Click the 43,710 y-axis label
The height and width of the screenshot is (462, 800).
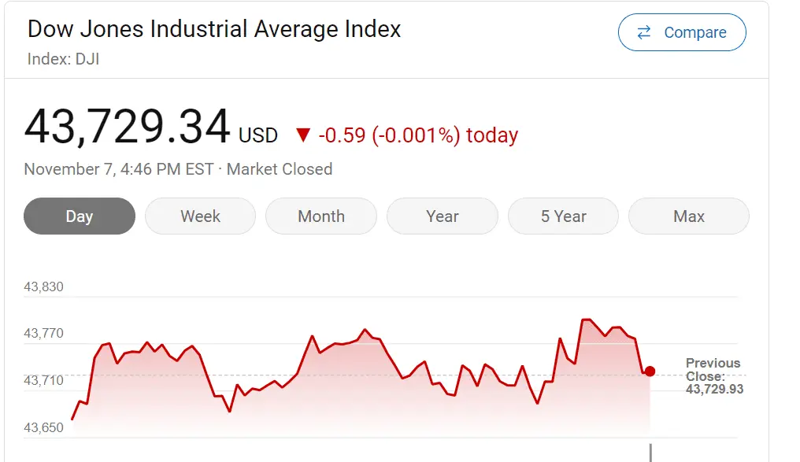pyautogui.click(x=44, y=381)
